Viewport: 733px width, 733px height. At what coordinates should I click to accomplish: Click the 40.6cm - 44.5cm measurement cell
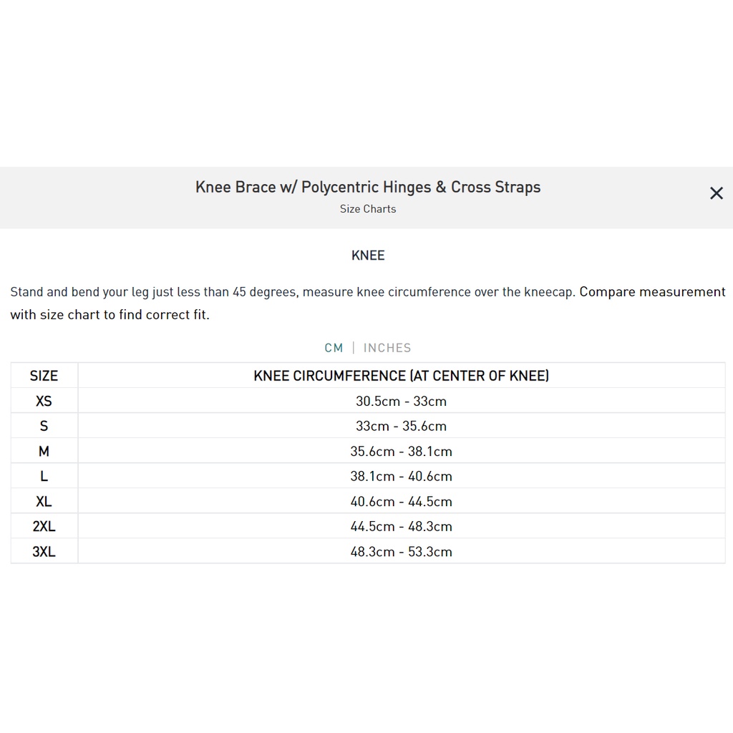(401, 501)
